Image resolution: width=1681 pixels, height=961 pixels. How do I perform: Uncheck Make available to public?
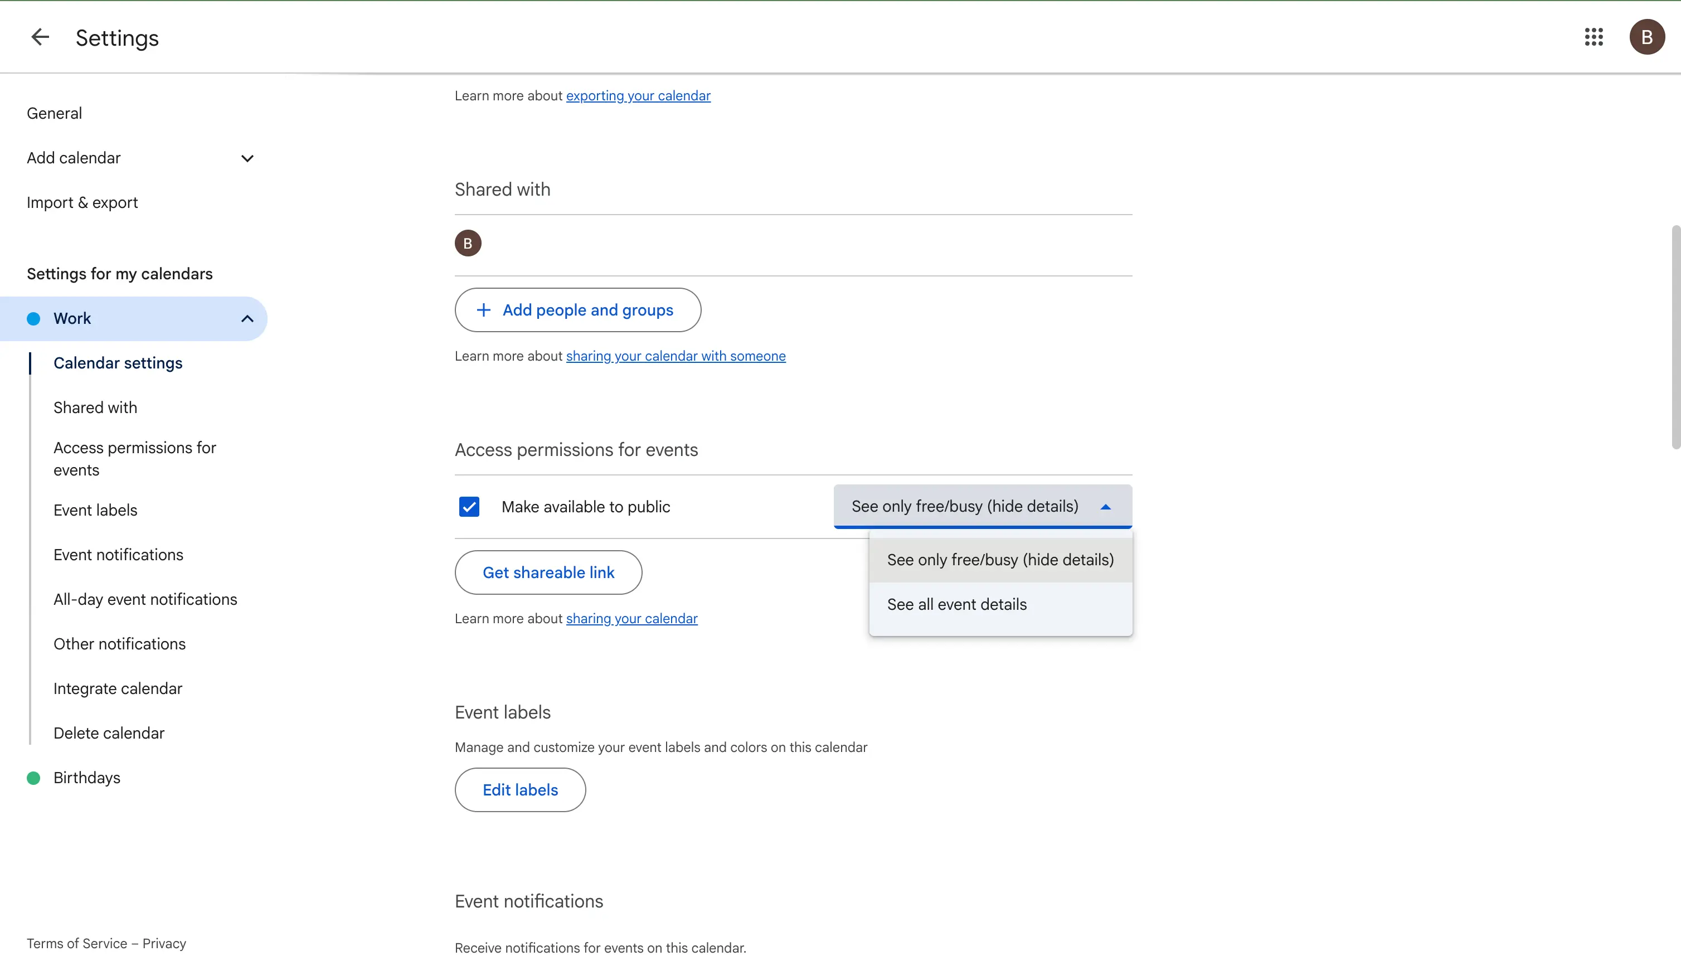tap(469, 507)
